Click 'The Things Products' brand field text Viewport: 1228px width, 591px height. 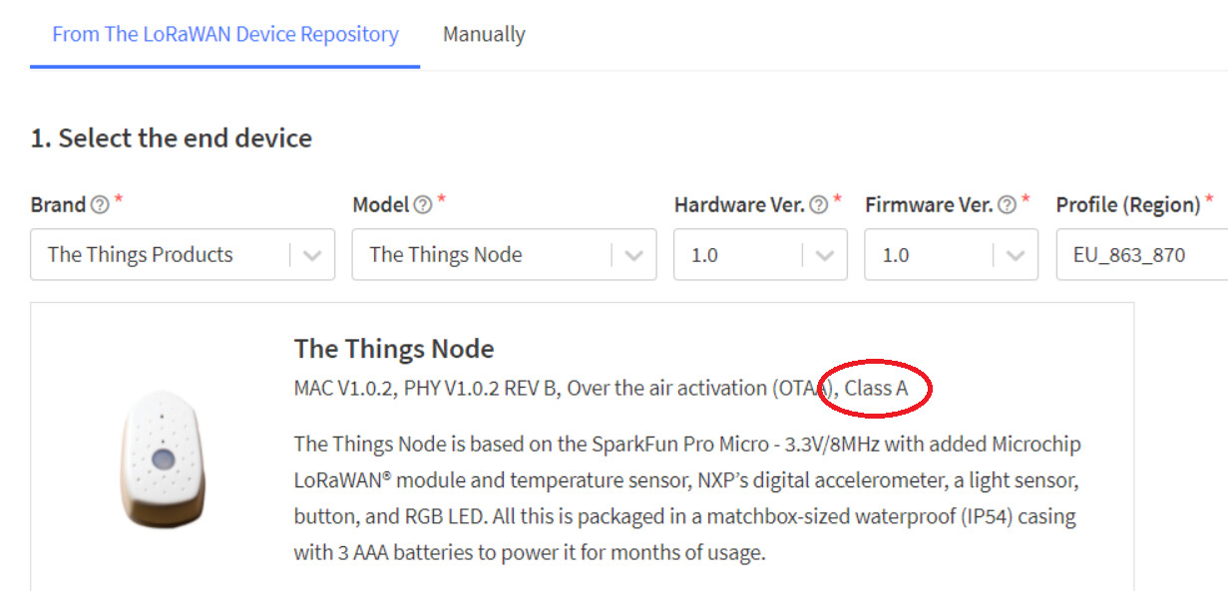pyautogui.click(x=140, y=255)
